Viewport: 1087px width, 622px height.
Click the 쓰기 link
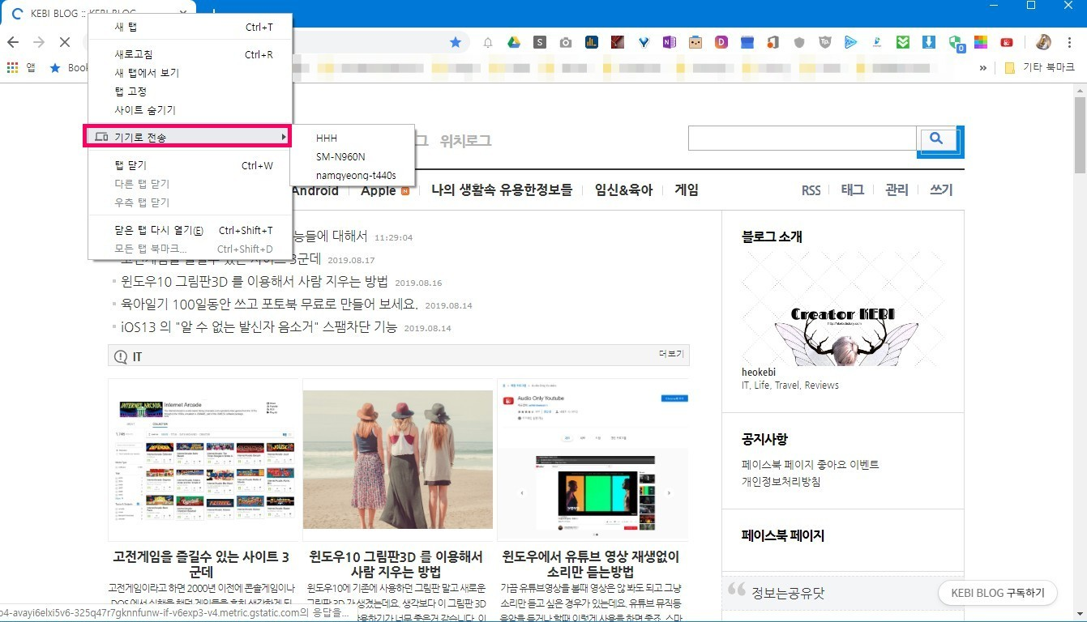[x=941, y=190]
